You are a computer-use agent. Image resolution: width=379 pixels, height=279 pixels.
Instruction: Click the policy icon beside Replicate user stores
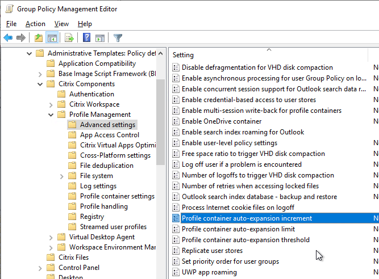click(176, 251)
